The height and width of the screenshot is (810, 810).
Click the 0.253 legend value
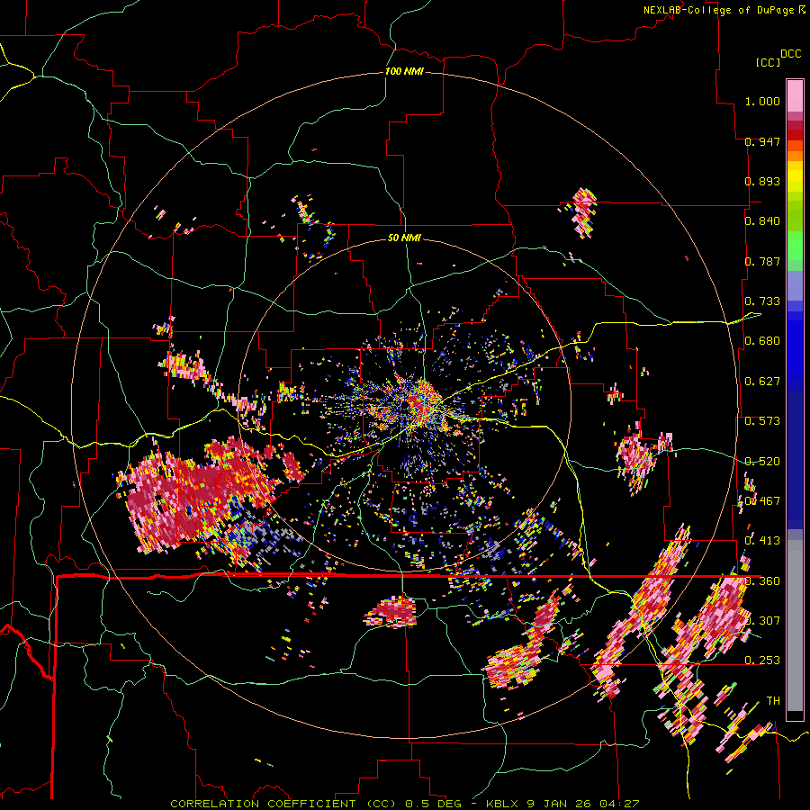[762, 661]
